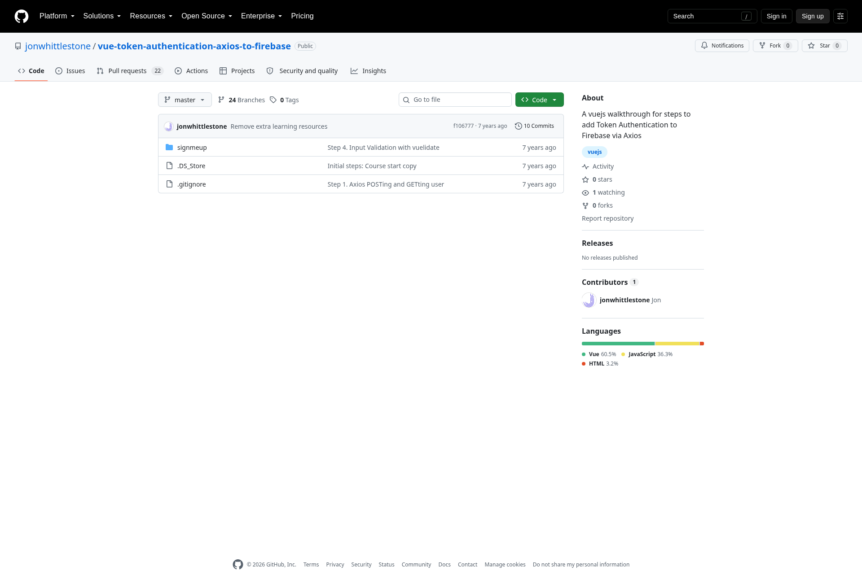Viewport: 862px width, 588px height.
Task: Open the Projects tab
Action: pyautogui.click(x=237, y=71)
